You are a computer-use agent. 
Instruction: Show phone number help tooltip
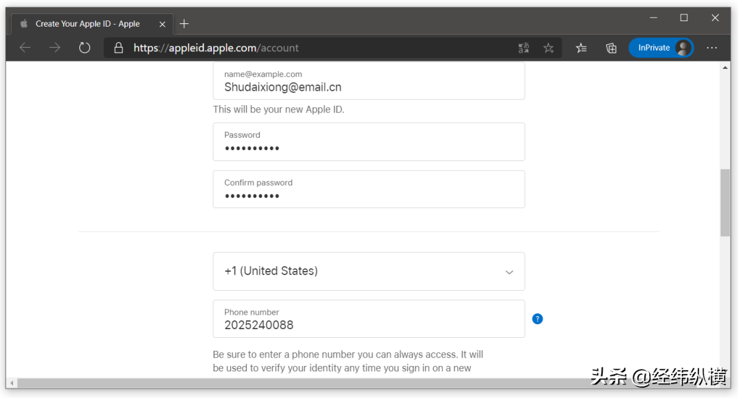pos(538,319)
